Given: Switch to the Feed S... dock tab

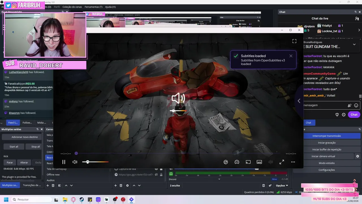Looking at the screenshot, I should (13, 123).
